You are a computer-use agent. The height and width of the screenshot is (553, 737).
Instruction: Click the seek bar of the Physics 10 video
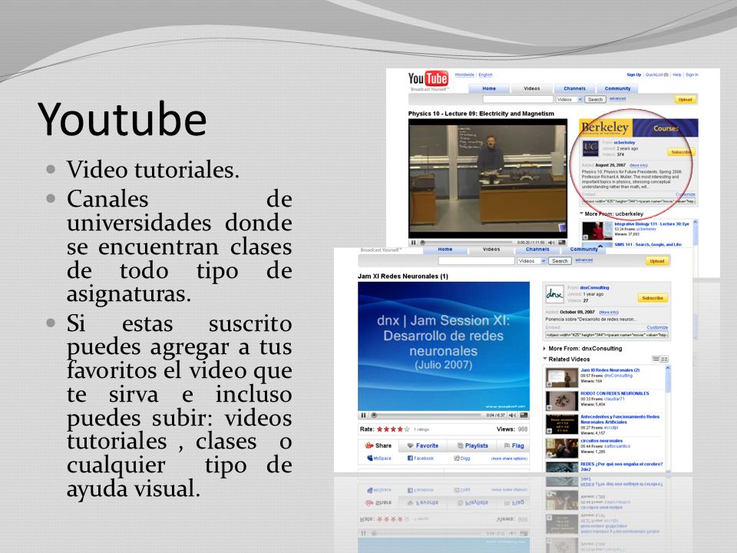467,243
